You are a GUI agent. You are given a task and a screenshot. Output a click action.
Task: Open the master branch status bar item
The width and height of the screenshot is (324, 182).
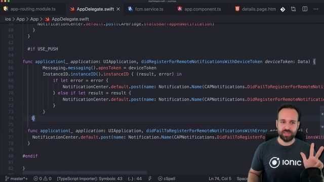(17, 178)
